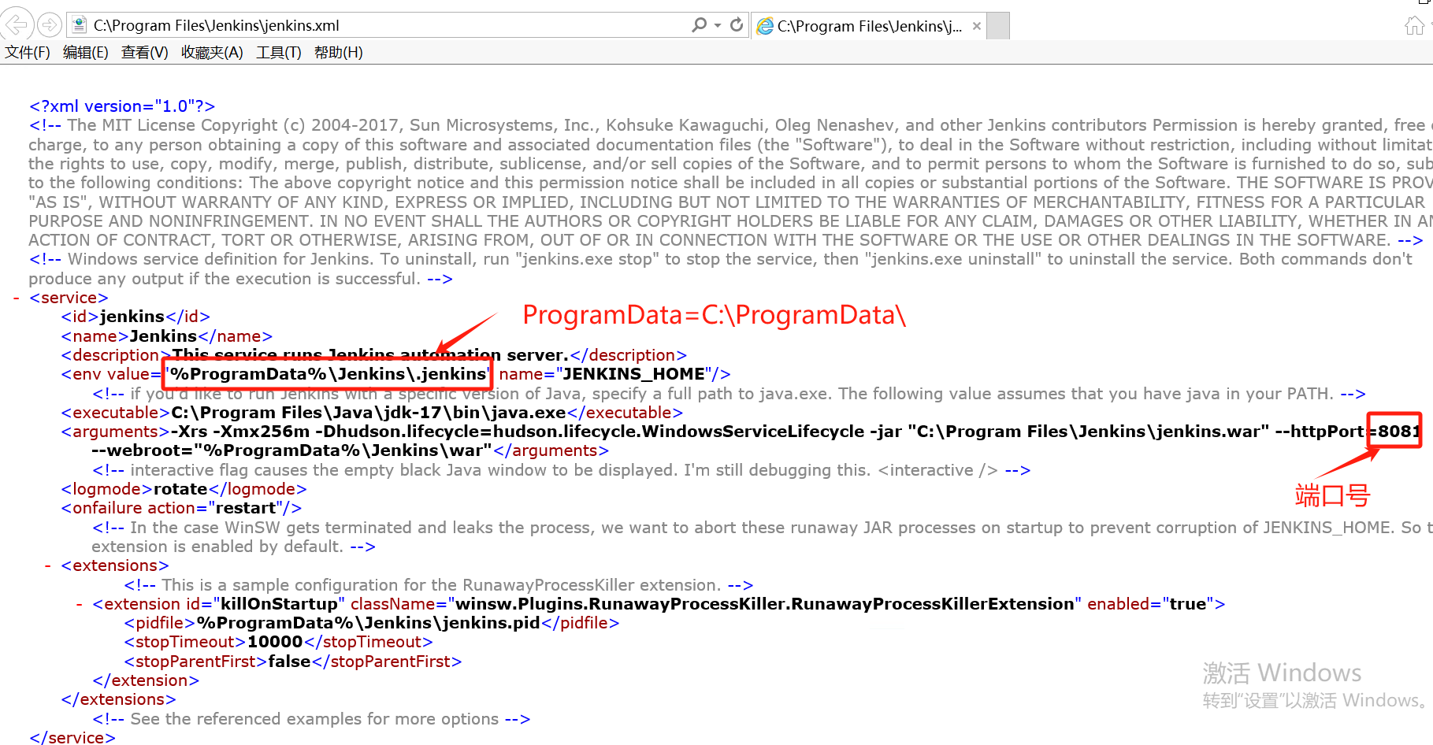Click the xml version="1.0" declaration
Image resolution: width=1433 pixels, height=745 pixels.
pyautogui.click(x=122, y=106)
